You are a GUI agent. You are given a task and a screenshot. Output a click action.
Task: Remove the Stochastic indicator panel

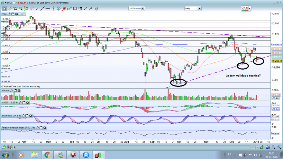point(31,116)
